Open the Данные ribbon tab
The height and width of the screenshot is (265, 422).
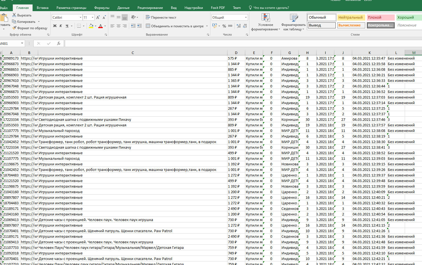pos(123,8)
